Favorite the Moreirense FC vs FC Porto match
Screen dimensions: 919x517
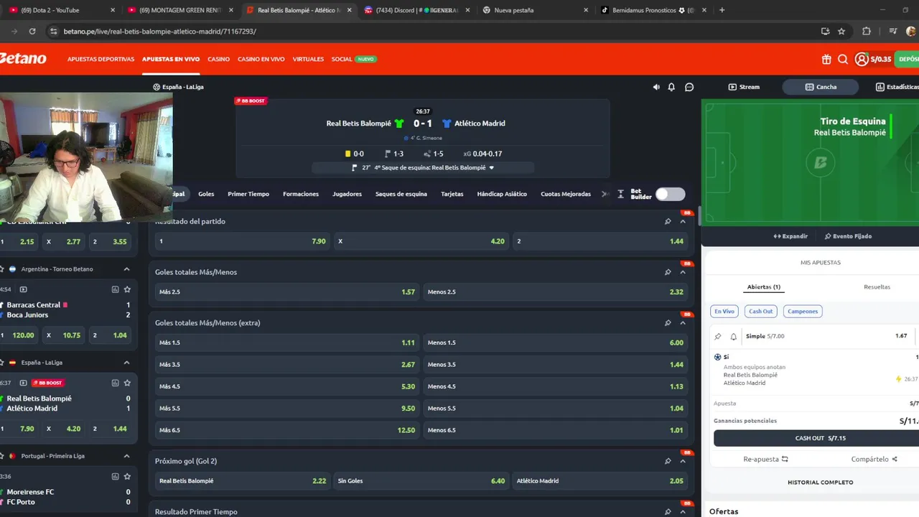pos(127,476)
